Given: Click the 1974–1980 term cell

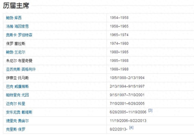Looking at the screenshot, I should (x=119, y=43).
